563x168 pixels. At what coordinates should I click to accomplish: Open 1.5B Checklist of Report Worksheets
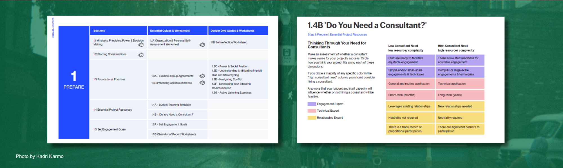(174, 134)
